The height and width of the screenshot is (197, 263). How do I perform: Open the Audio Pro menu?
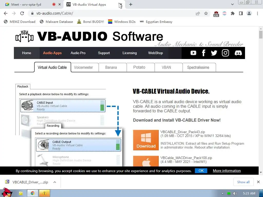(78, 53)
